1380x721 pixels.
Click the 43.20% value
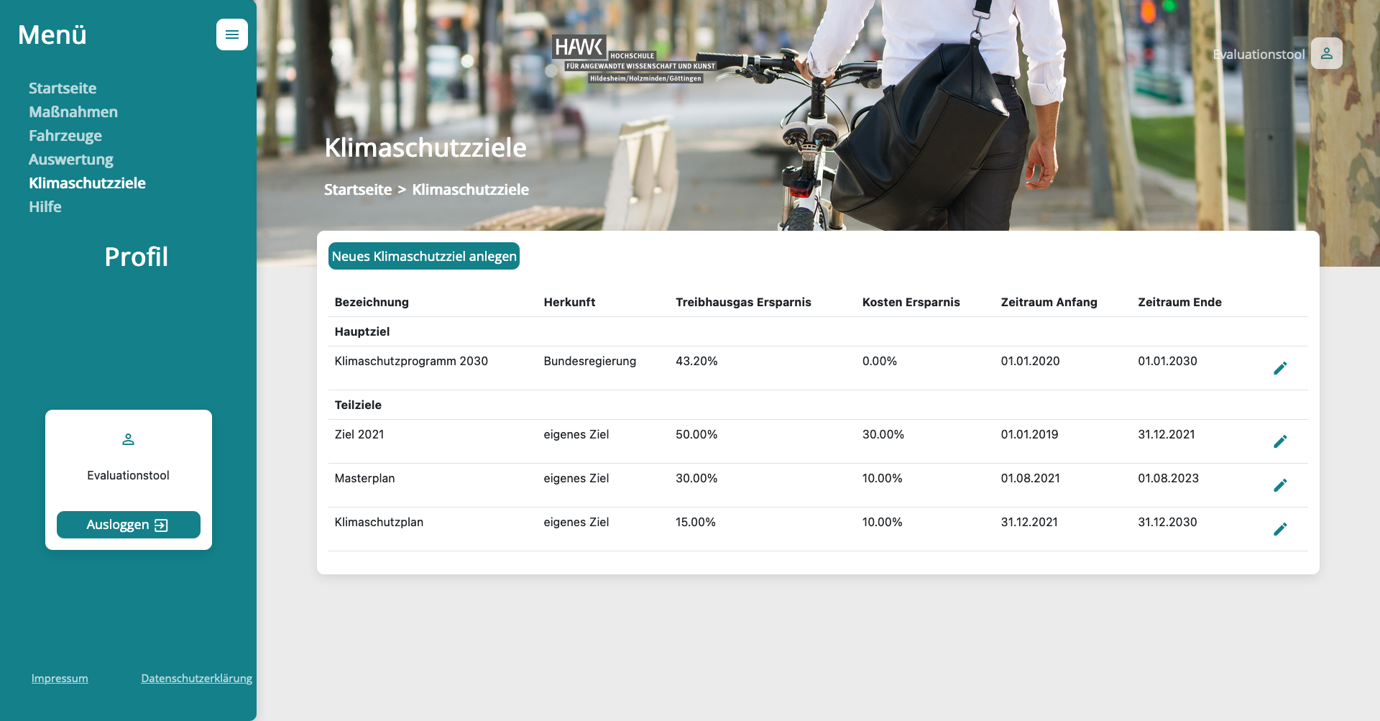[696, 361]
